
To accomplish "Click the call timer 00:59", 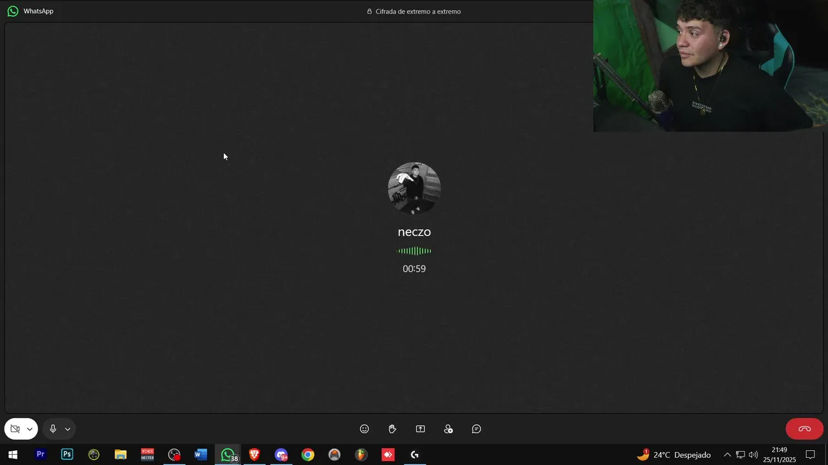I will coord(414,269).
